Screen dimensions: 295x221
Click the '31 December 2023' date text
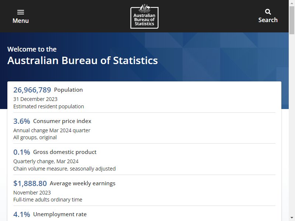click(x=35, y=99)
